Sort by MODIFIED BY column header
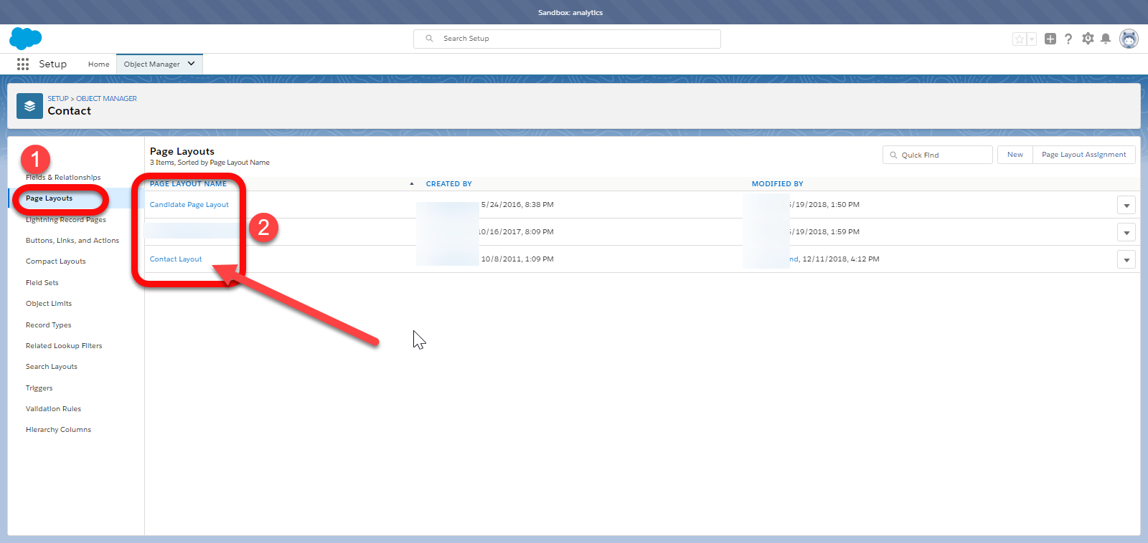This screenshot has width=1148, height=543. (x=778, y=184)
